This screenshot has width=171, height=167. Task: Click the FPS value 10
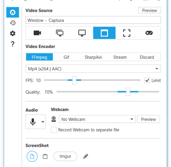[x=38, y=80]
